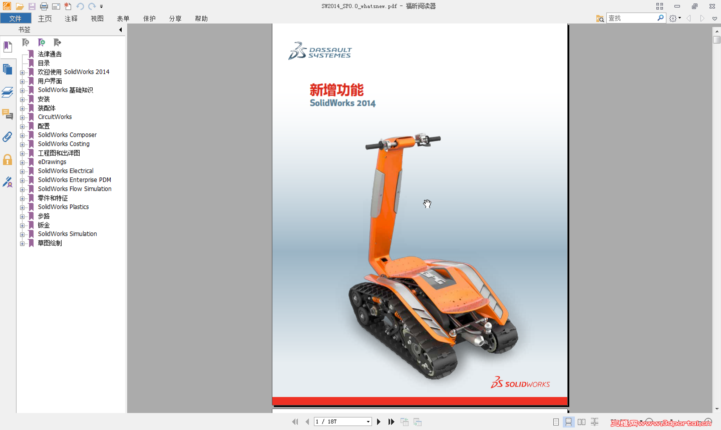
Task: Open the Attachments paperclip panel icon
Action: (8, 137)
